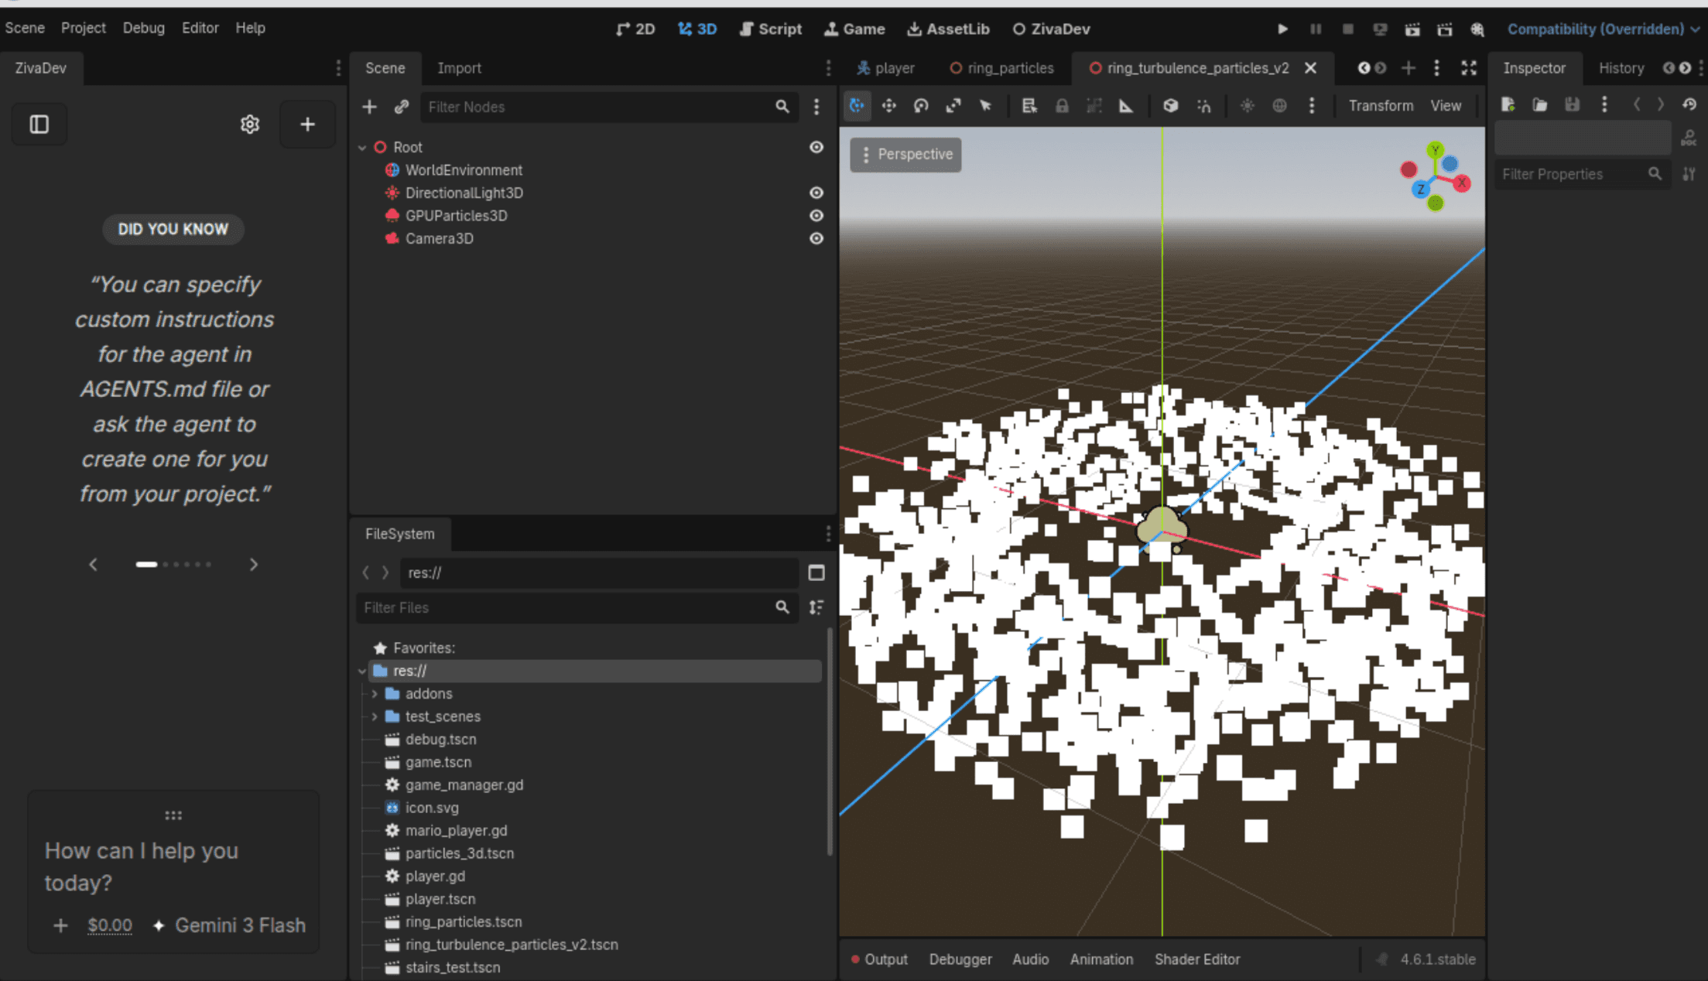Click the Pause running project button
The height and width of the screenshot is (981, 1708).
pos(1316,29)
